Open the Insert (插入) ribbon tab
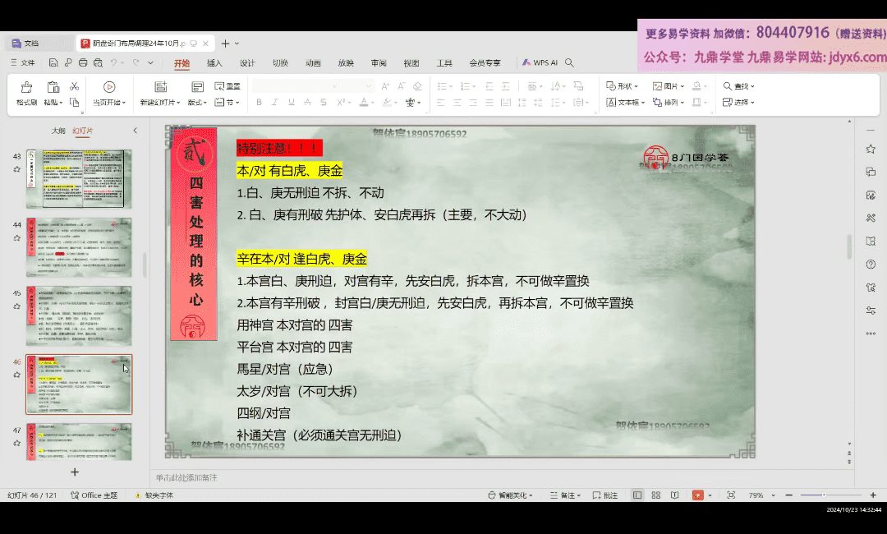The height and width of the screenshot is (534, 887). coord(214,62)
